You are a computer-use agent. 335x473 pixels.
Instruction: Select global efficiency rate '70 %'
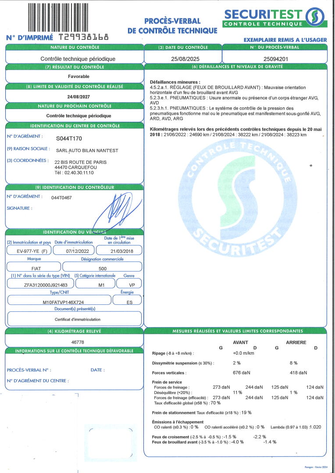click(x=215, y=403)
